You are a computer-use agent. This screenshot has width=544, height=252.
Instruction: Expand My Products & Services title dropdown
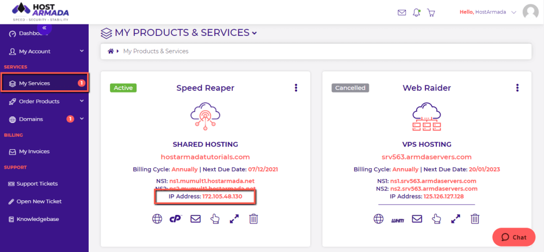click(254, 33)
